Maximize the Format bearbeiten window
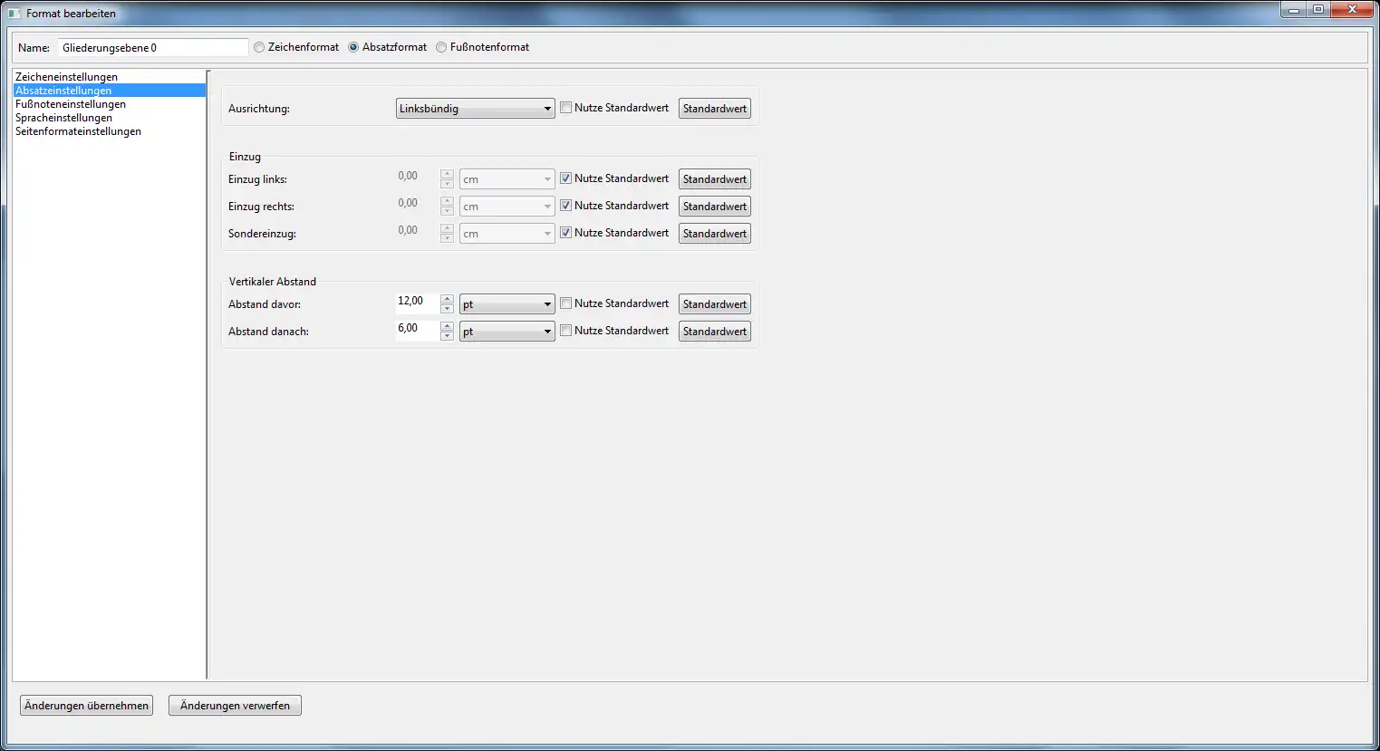The height and width of the screenshot is (751, 1380). [x=1318, y=10]
